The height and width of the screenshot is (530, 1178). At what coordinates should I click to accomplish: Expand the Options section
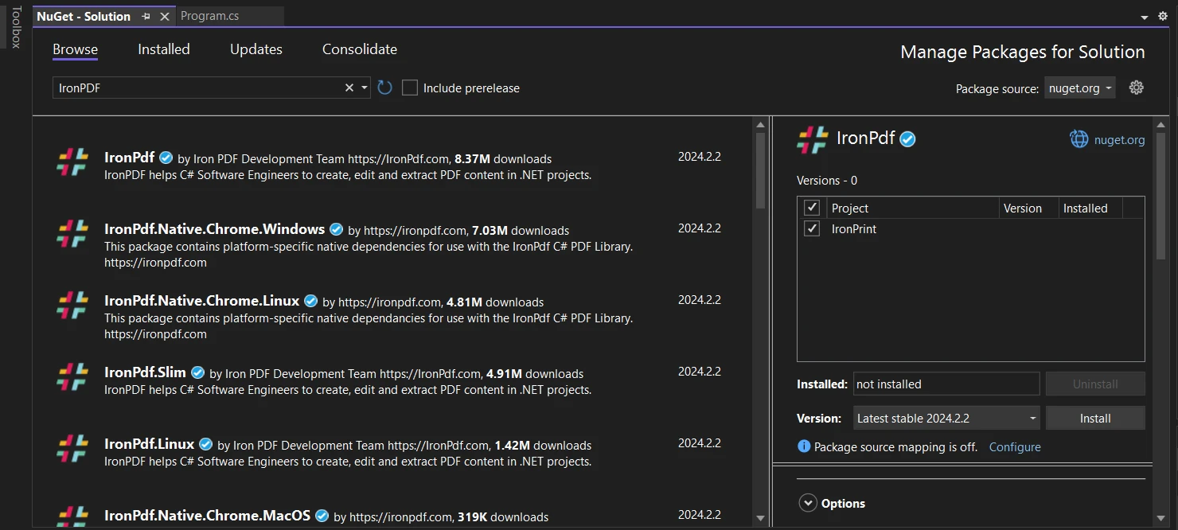click(x=809, y=503)
